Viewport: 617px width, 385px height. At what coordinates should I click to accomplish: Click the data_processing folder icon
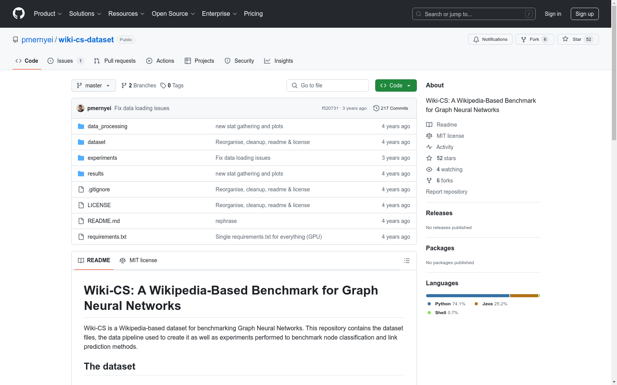tap(81, 126)
